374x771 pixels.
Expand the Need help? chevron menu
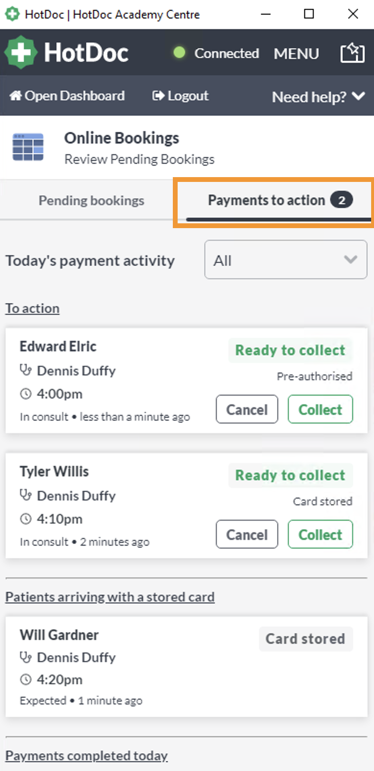pyautogui.click(x=358, y=96)
